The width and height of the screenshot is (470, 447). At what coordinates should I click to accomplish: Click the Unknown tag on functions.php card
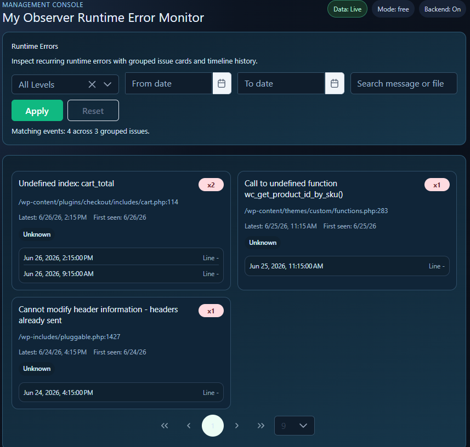coord(263,243)
